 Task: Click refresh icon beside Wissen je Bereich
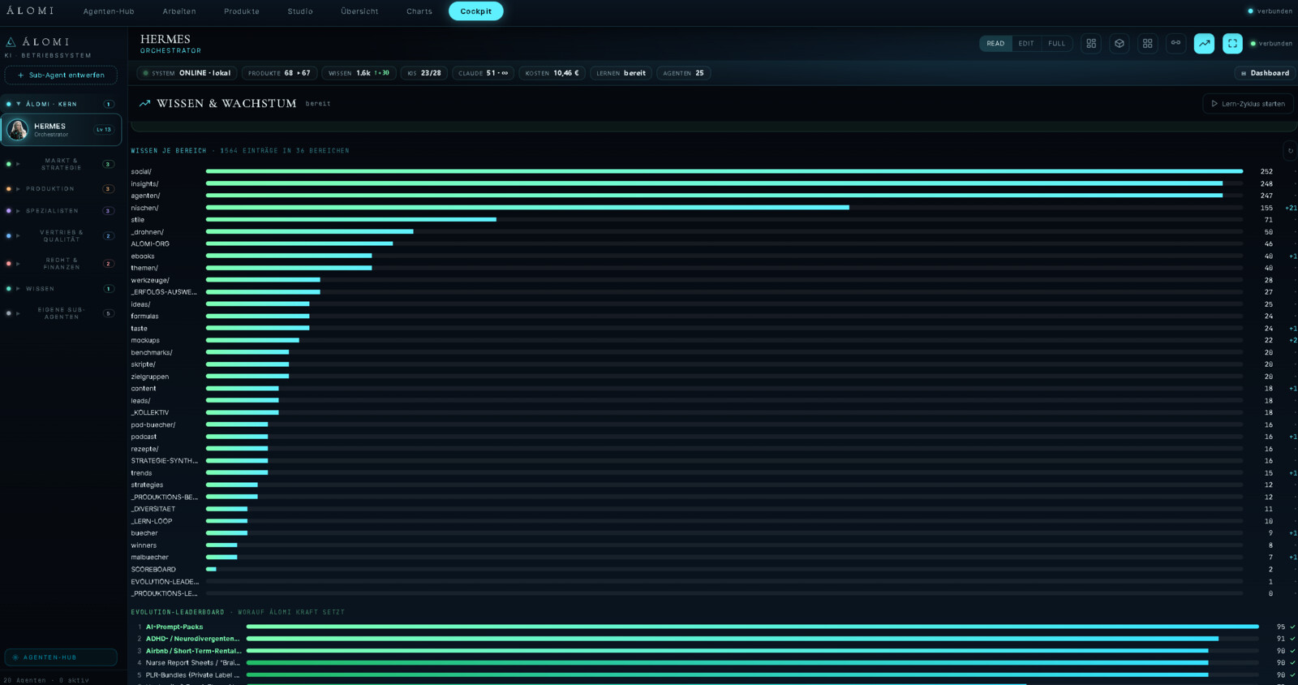[x=1290, y=151]
